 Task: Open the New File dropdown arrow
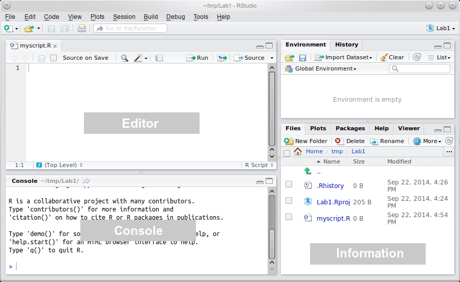[x=16, y=29]
